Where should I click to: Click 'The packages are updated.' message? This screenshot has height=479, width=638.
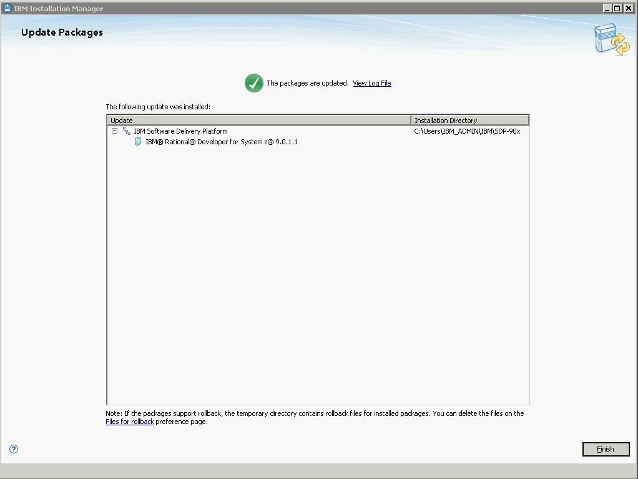[308, 83]
